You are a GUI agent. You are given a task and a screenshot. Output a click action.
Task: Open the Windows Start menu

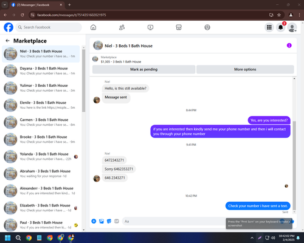(x=7, y=238)
